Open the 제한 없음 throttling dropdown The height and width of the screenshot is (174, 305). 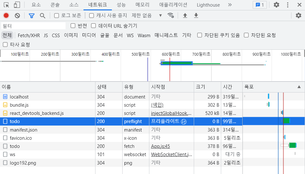pyautogui.click(x=147, y=15)
